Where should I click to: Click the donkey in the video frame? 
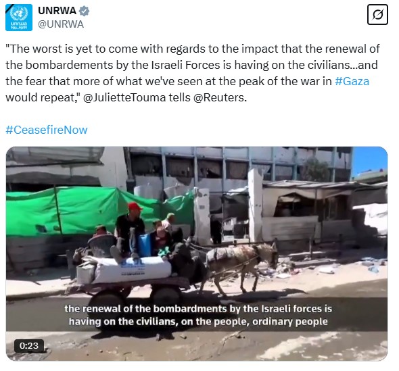tap(241, 266)
